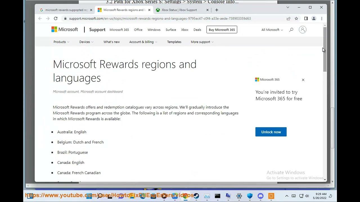Open the Settings gear in the taskbar
Screen dimensions: 360x202
pos(239,196)
